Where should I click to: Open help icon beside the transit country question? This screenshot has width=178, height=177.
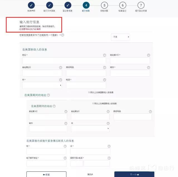click(x=63, y=35)
